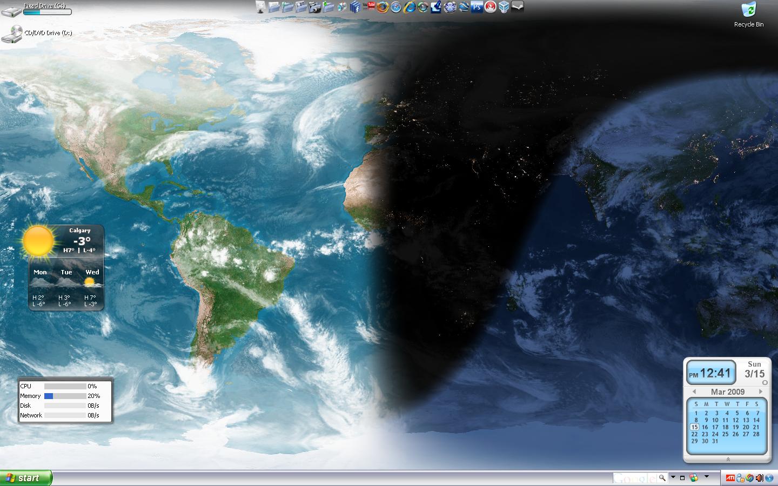Open Safari from the top dock
Viewport: 778px width, 486px height.
[396, 7]
